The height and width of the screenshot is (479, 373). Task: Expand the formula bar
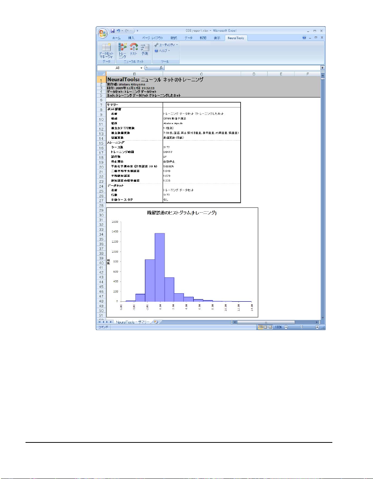pos(322,68)
